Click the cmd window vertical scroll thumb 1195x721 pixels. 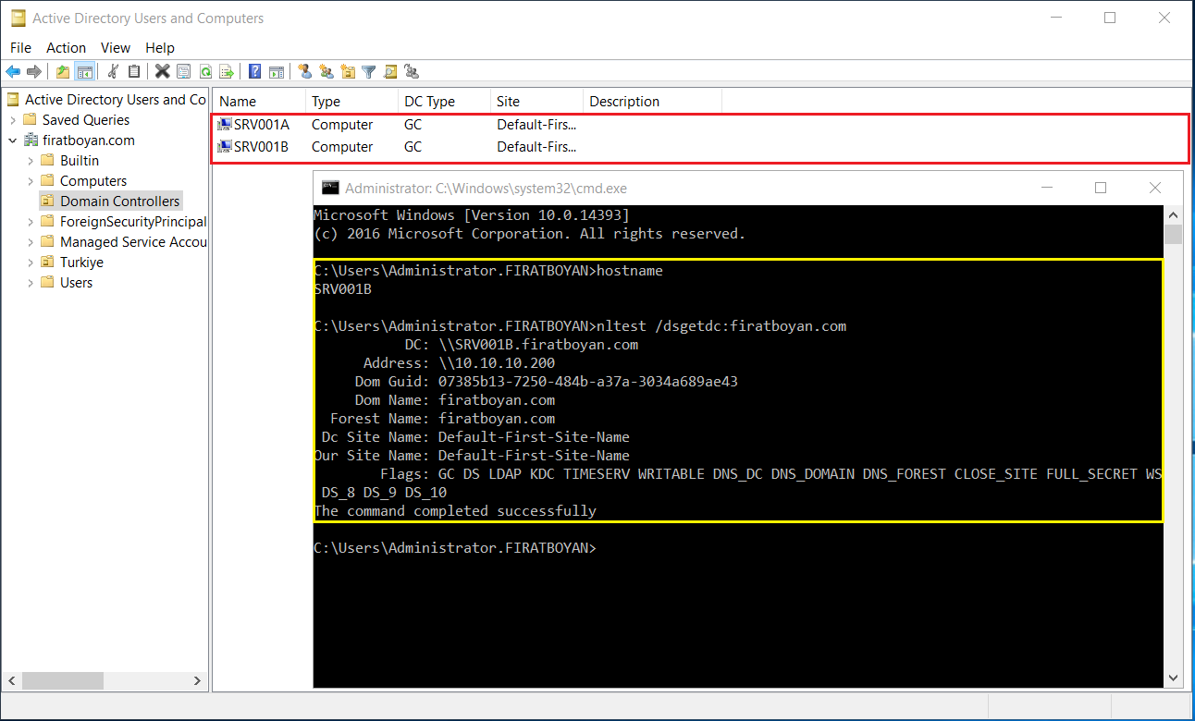(x=1173, y=234)
